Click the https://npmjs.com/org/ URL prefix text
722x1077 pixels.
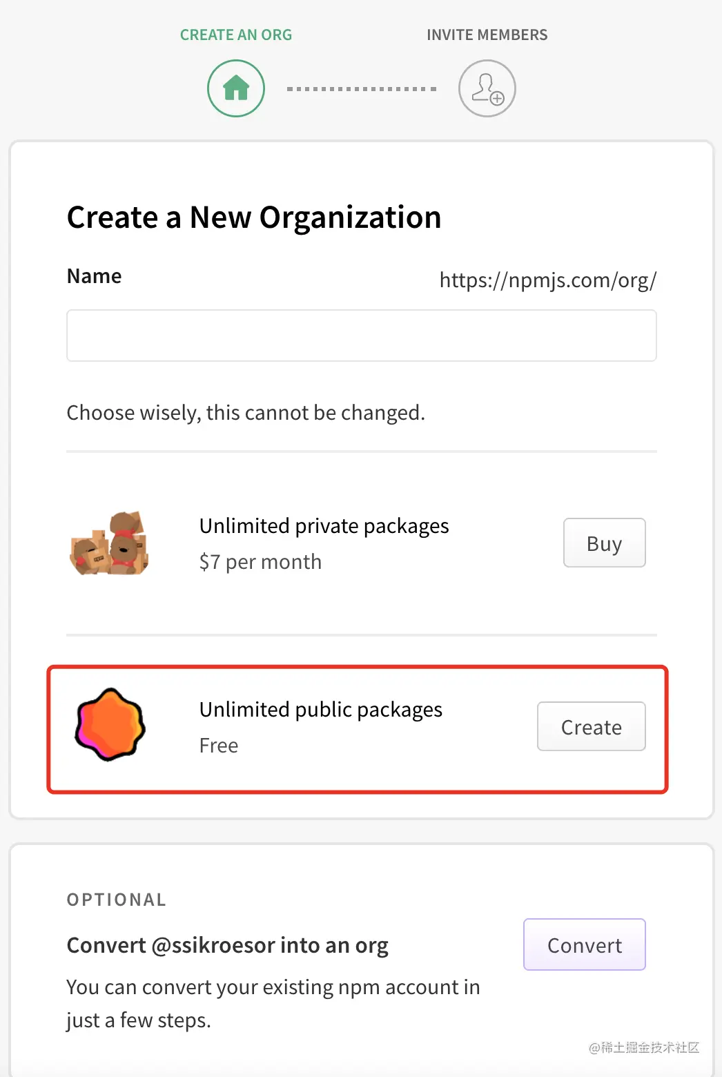point(547,280)
